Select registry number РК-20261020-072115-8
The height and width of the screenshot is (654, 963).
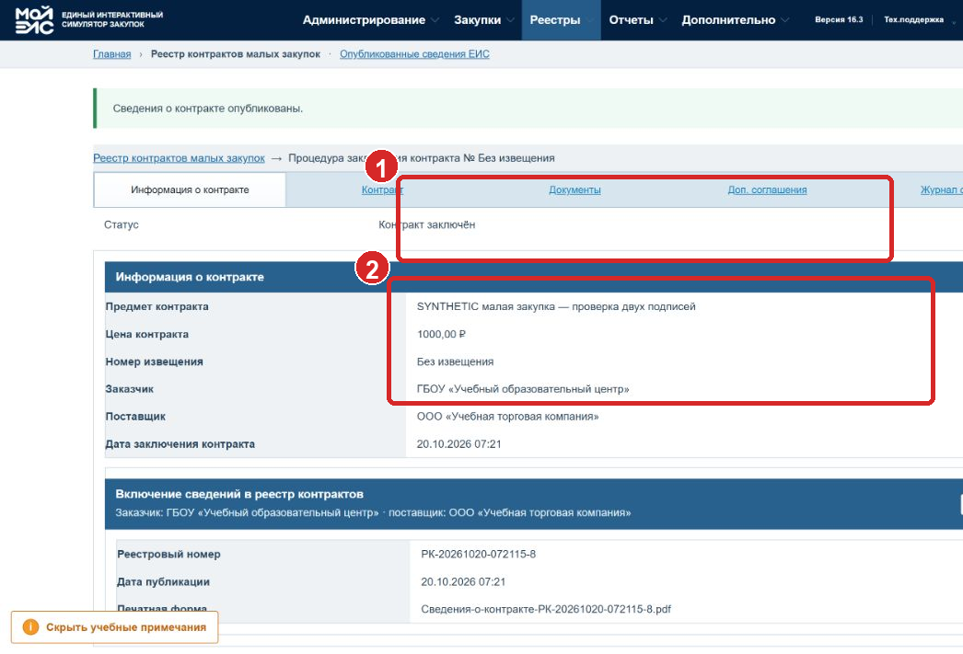click(x=478, y=554)
